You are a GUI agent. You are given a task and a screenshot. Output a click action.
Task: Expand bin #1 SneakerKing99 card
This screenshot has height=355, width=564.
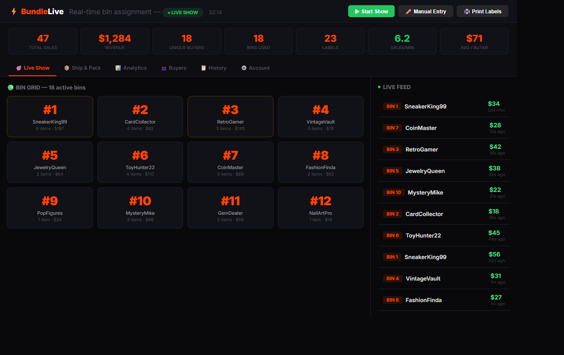[x=50, y=116]
